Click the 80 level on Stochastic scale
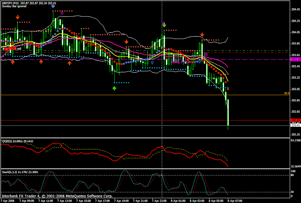 point(292,175)
